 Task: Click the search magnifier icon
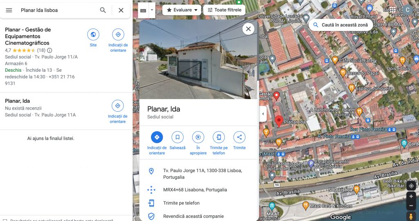[103, 10]
